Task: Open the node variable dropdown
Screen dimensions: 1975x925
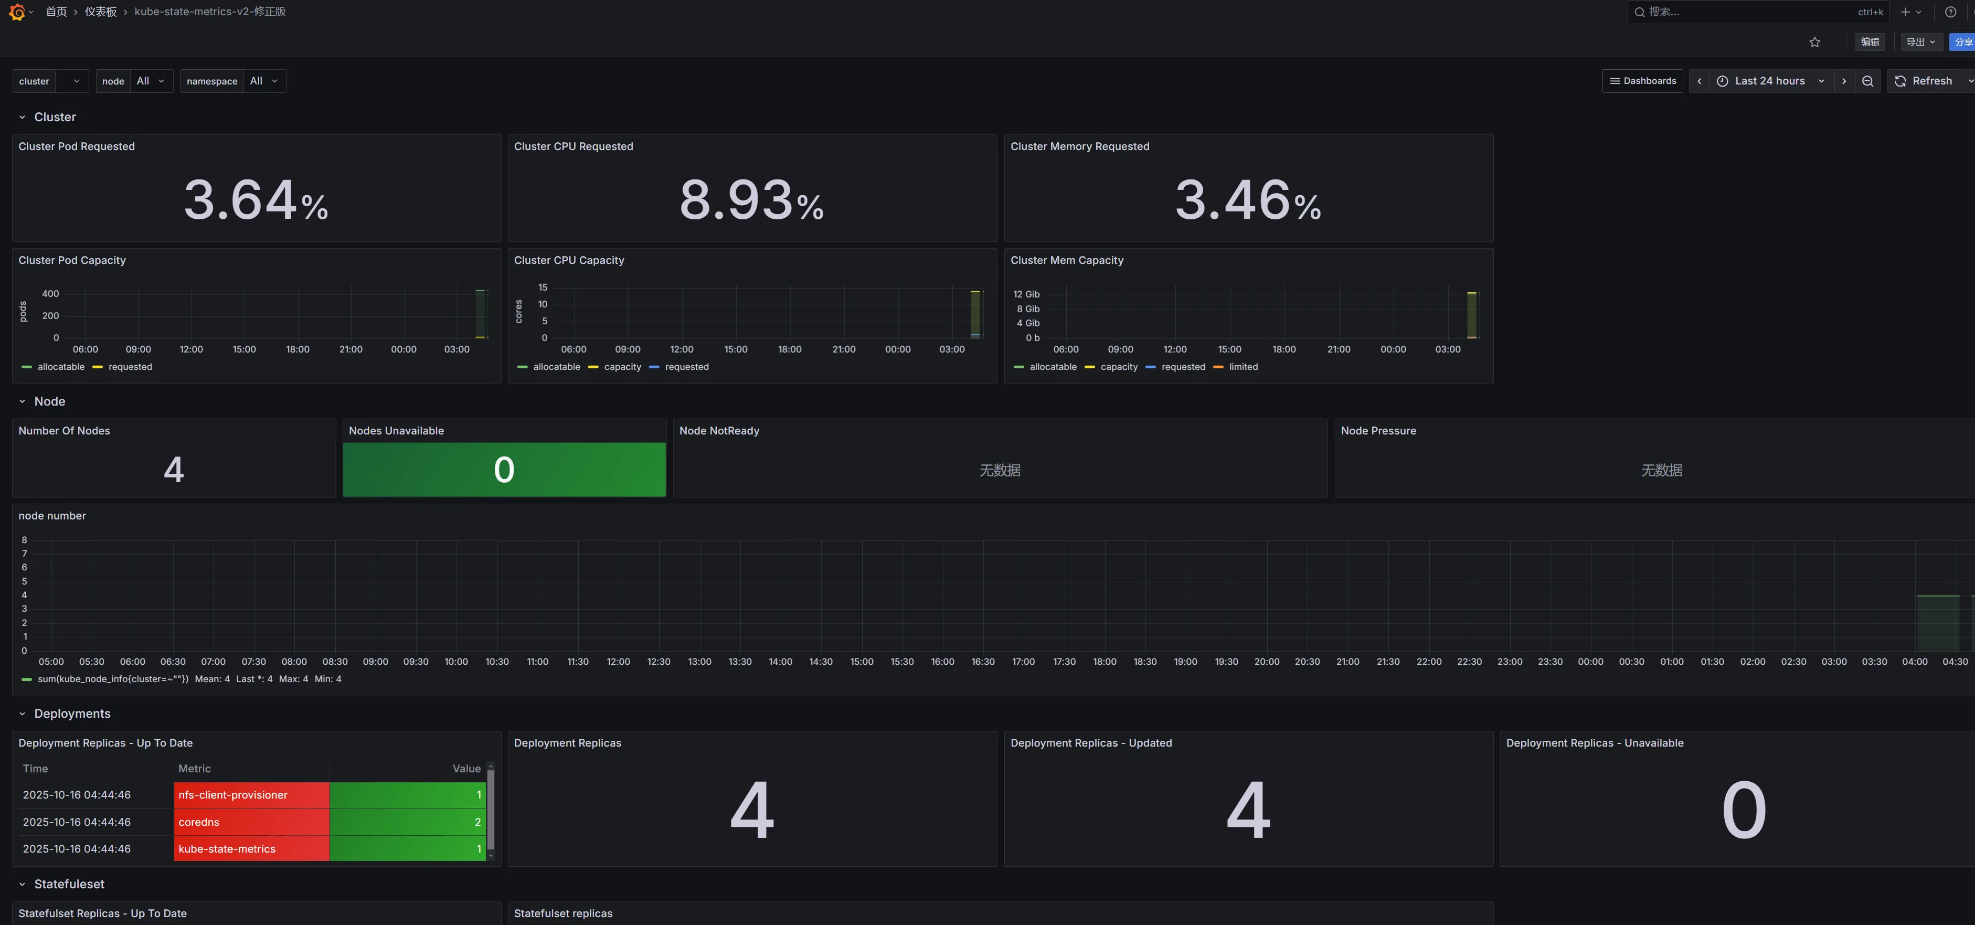Action: click(150, 81)
